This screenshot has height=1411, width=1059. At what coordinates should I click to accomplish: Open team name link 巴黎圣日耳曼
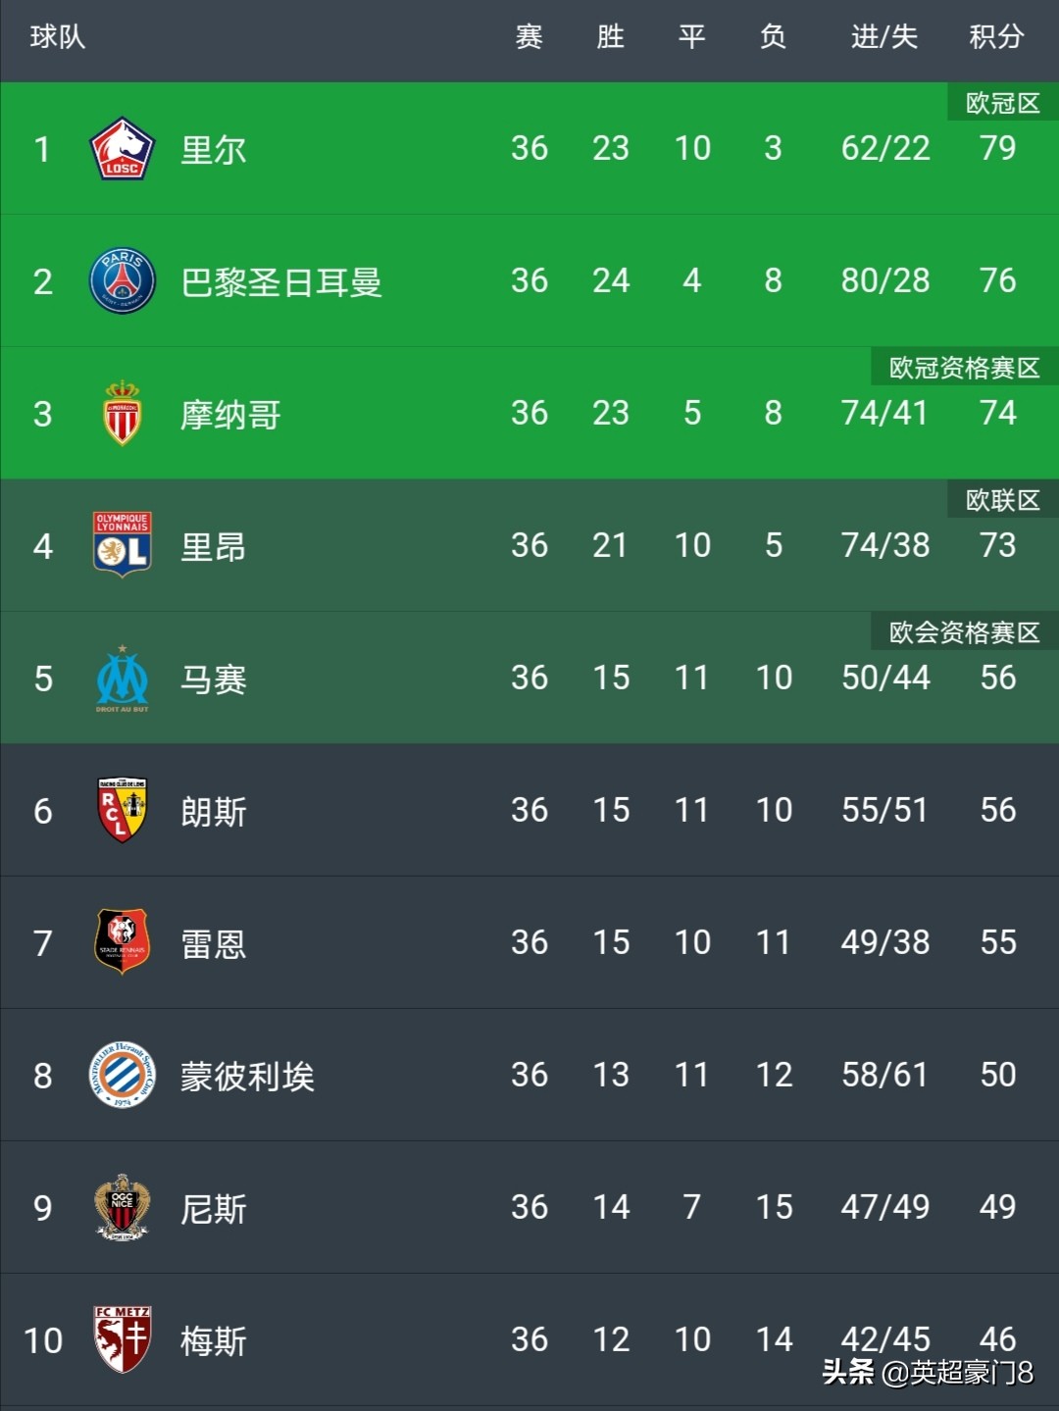click(x=281, y=282)
